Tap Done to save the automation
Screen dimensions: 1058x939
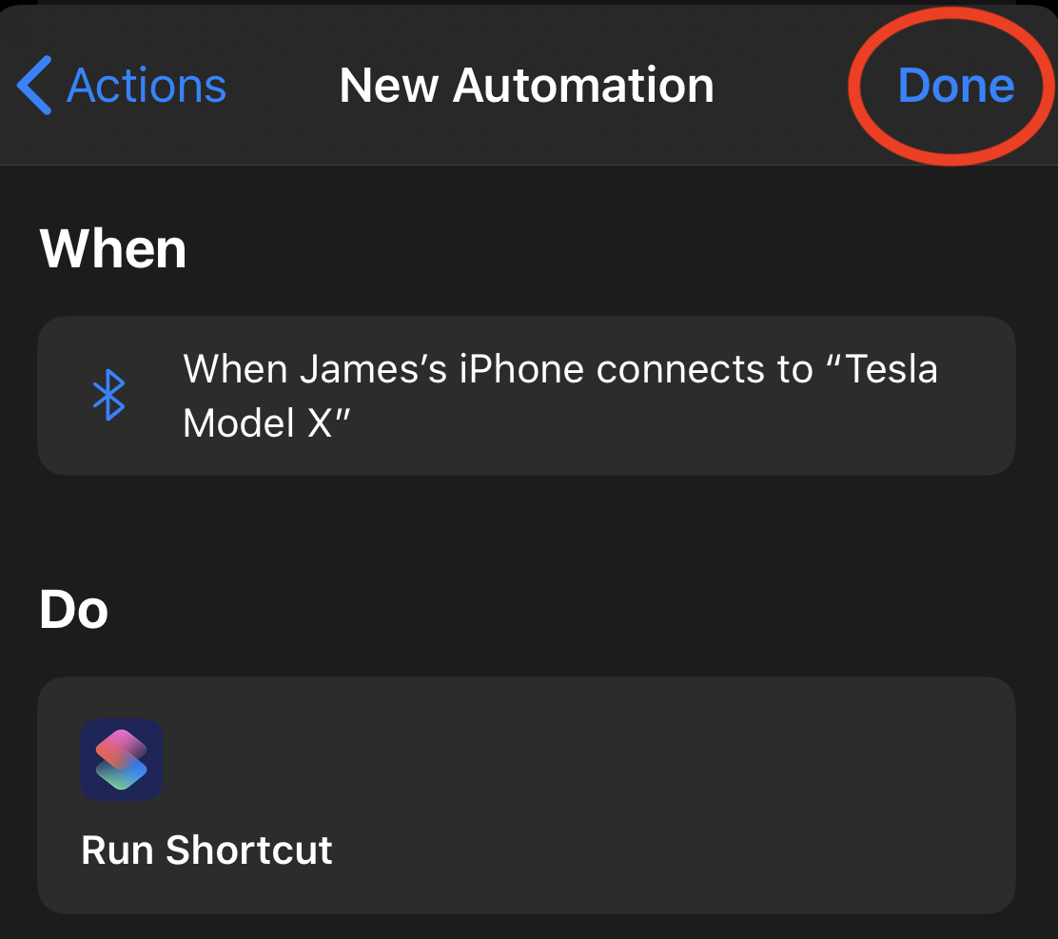point(955,85)
